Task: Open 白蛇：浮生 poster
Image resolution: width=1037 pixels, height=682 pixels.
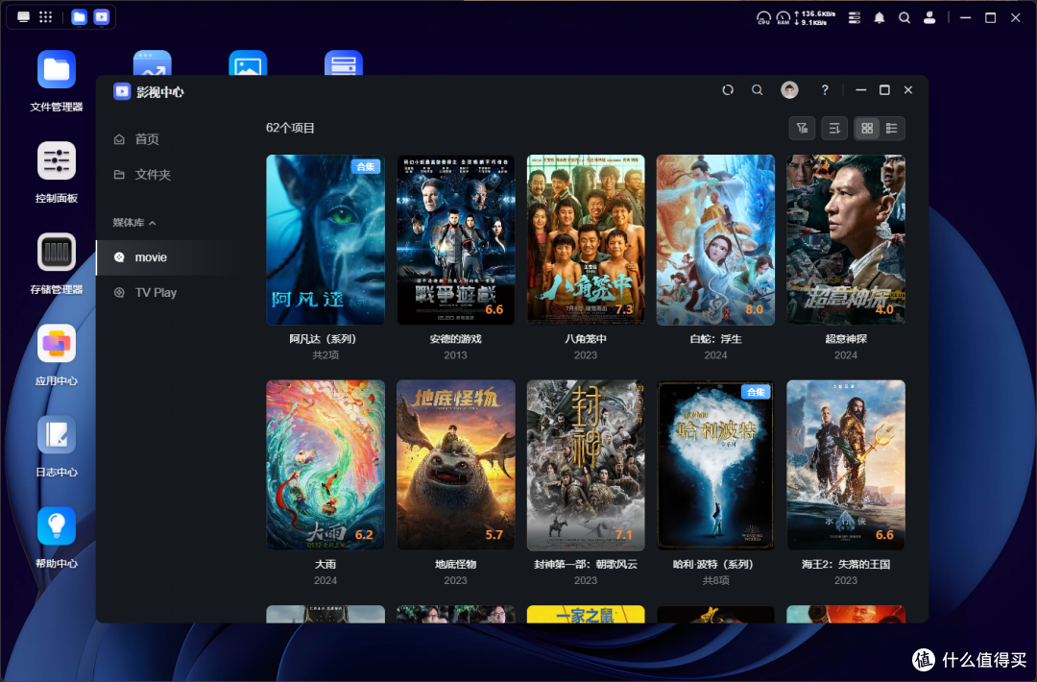Action: point(715,239)
